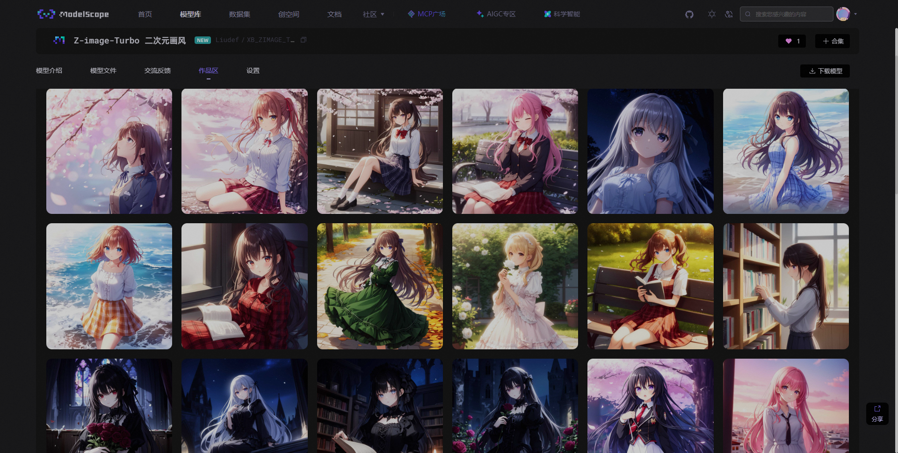
Task: Switch to the 模型介绍 tab
Action: click(x=49, y=71)
